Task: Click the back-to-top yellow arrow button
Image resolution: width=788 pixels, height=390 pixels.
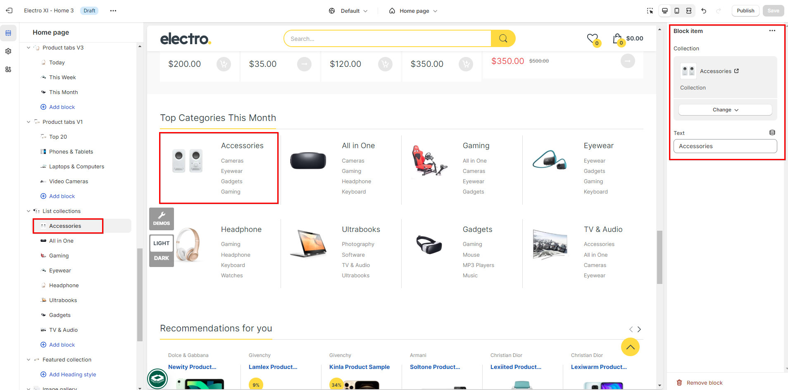Action: [630, 347]
